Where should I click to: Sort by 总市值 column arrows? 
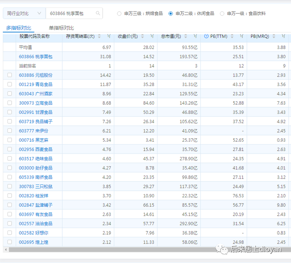click(x=185, y=36)
